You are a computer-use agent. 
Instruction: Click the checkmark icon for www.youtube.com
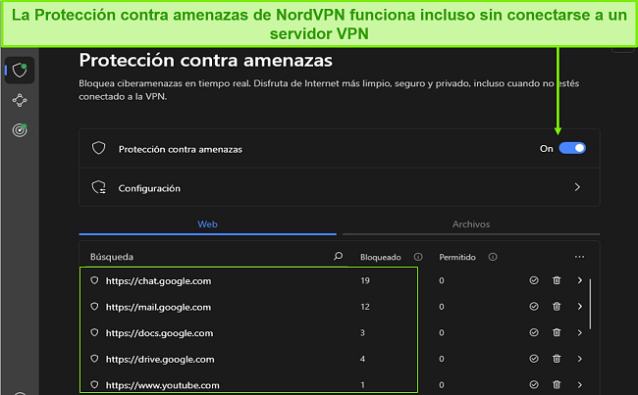tap(534, 384)
